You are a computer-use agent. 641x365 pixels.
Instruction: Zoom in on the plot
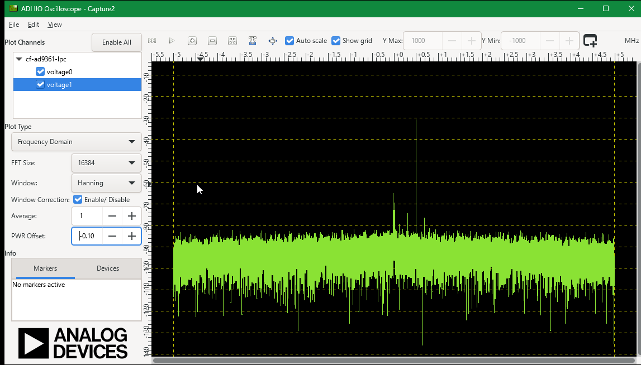(192, 41)
